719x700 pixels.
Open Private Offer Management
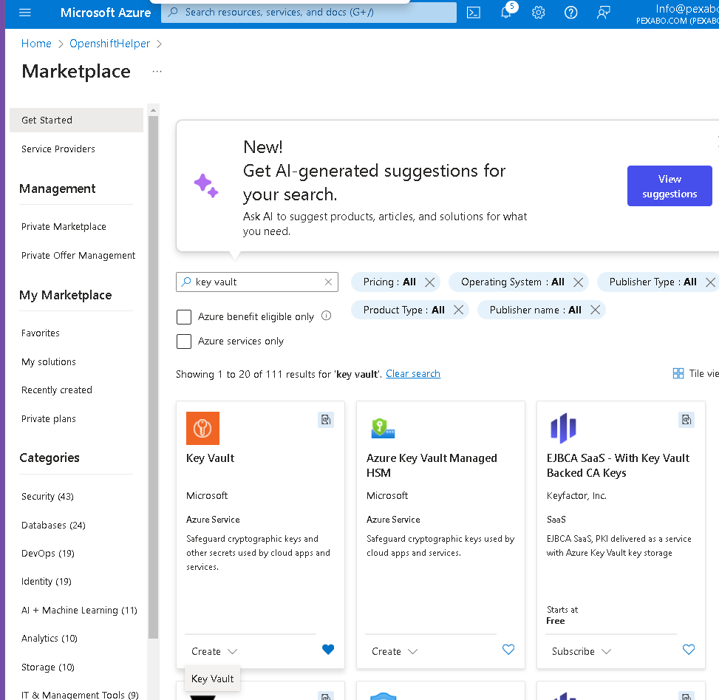[78, 256]
